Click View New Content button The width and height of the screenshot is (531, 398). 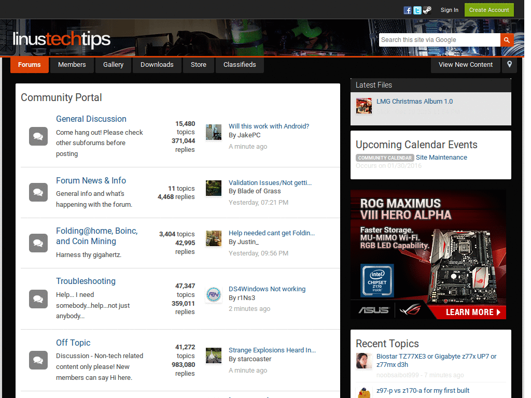(x=465, y=65)
